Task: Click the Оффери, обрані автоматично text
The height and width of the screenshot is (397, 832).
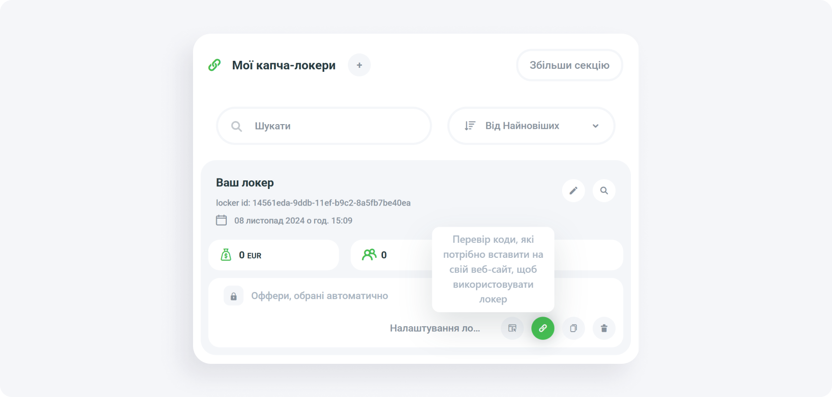Action: click(x=320, y=296)
